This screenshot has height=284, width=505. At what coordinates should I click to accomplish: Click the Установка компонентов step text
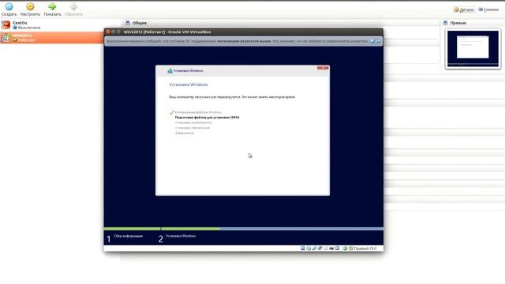click(x=193, y=123)
